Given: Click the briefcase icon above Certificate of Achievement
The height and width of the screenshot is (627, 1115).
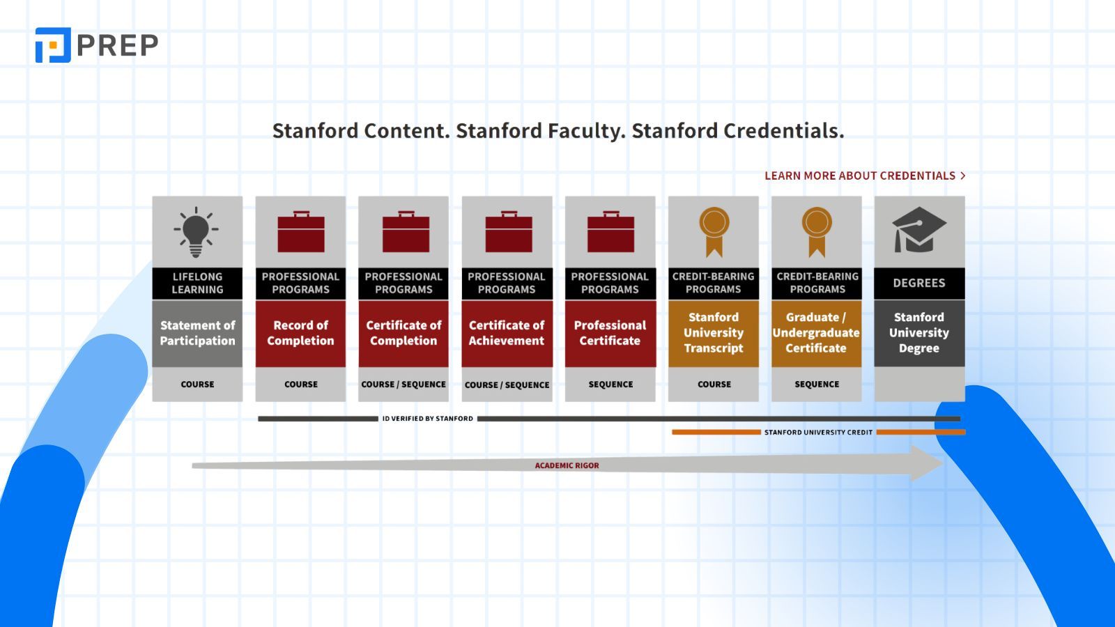Looking at the screenshot, I should (509, 231).
